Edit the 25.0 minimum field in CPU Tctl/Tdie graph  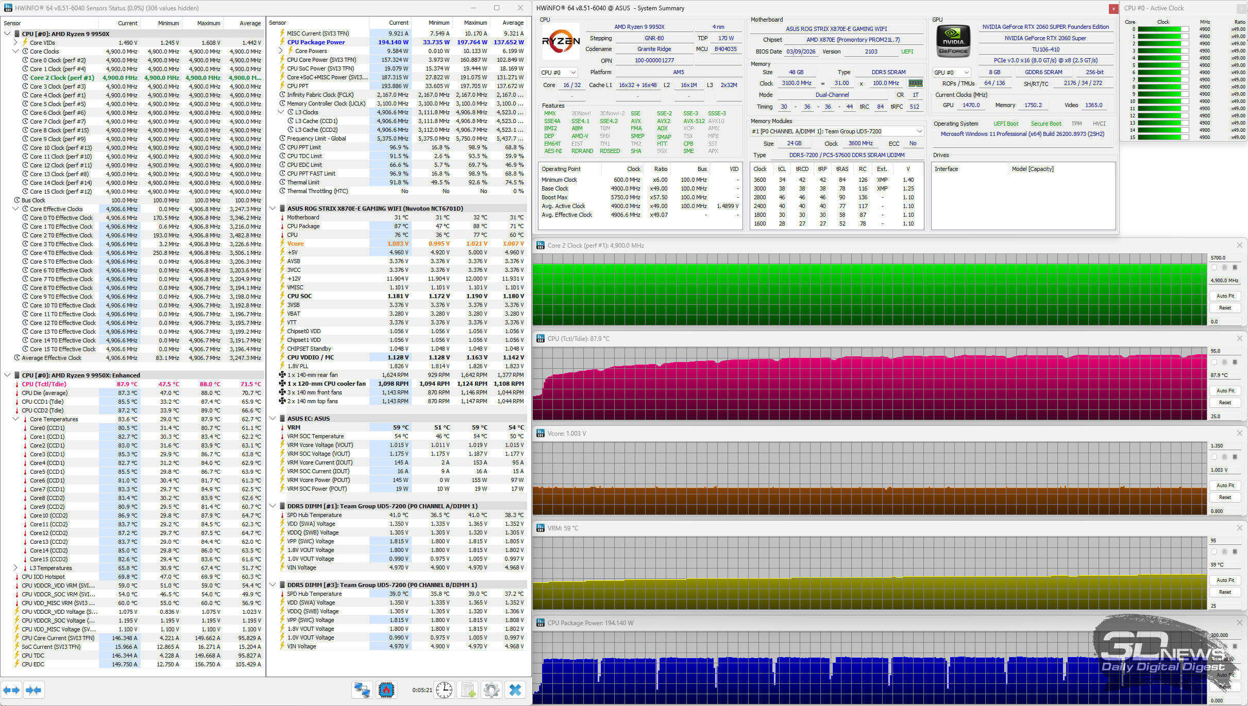pos(1225,417)
